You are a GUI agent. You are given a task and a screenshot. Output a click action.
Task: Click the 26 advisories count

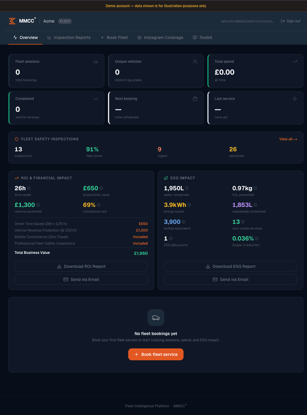click(233, 149)
